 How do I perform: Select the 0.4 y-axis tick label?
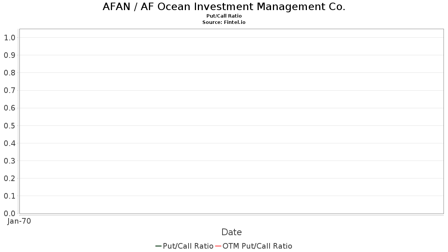pos(9,143)
